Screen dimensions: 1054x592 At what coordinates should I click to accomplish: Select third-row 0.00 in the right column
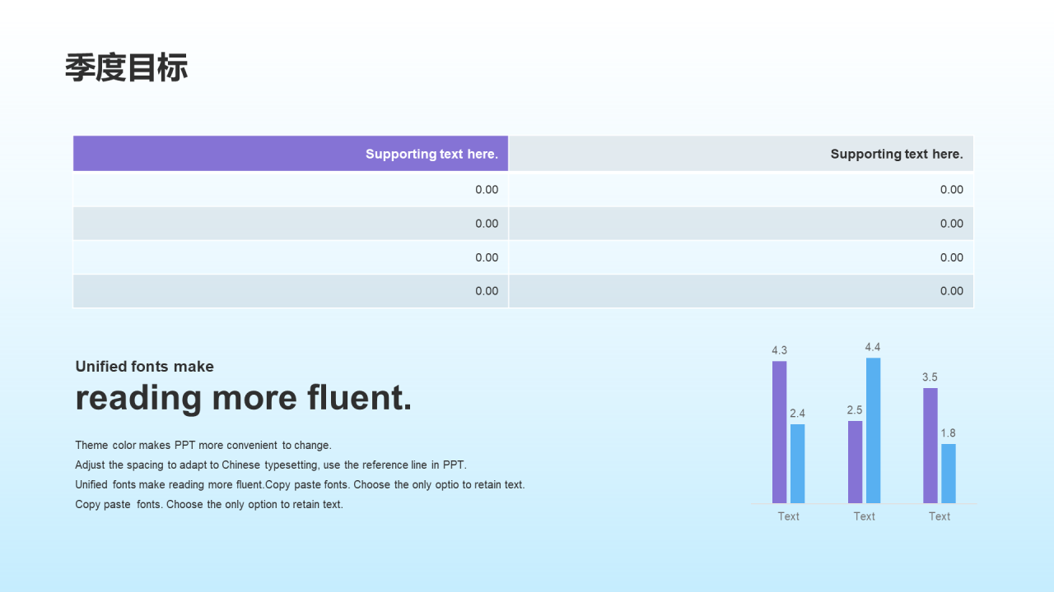[952, 257]
